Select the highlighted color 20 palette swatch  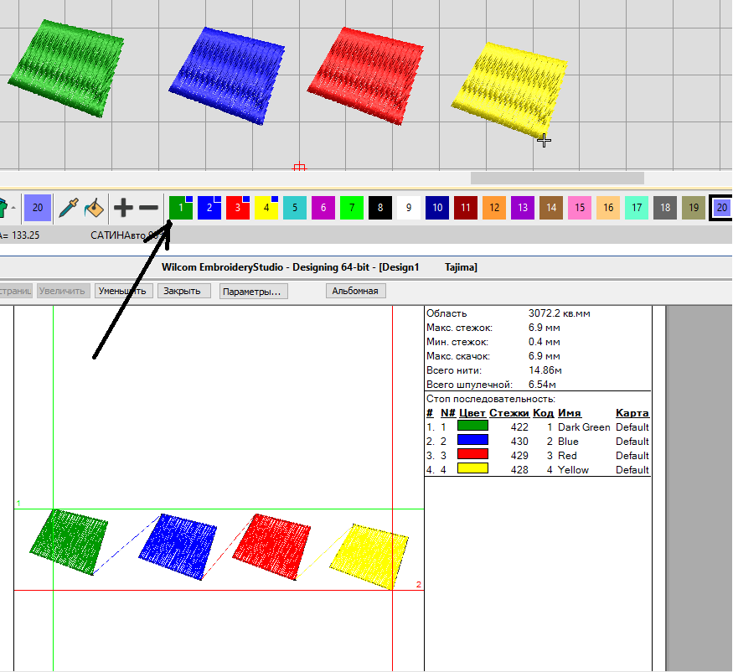coord(721,207)
